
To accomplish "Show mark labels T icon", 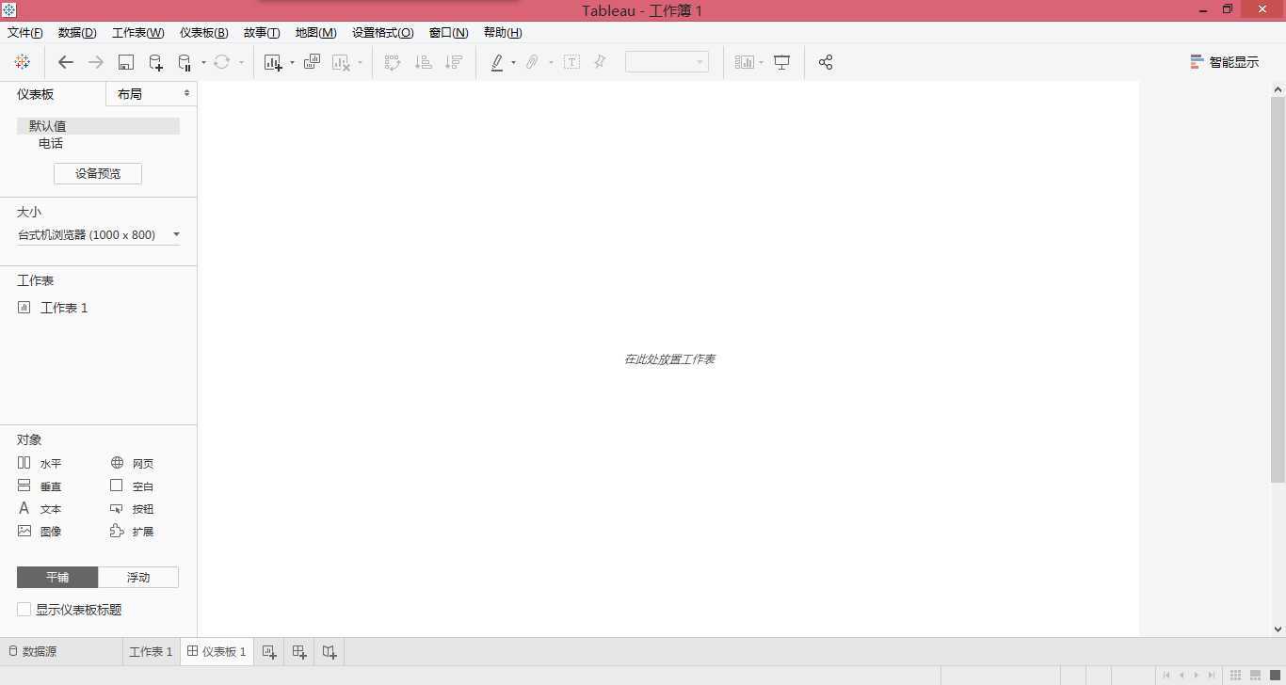I will click(571, 62).
